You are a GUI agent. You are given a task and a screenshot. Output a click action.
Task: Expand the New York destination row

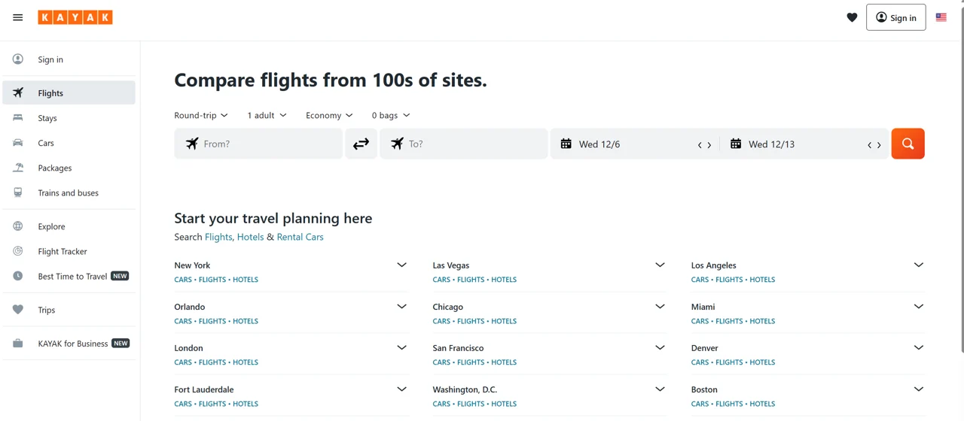click(x=401, y=265)
